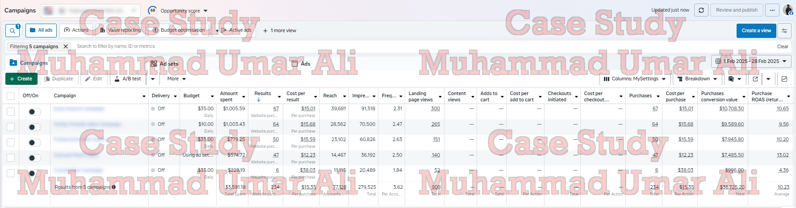Open the three-dots more options menu
The image size is (796, 208).
click(x=772, y=10)
